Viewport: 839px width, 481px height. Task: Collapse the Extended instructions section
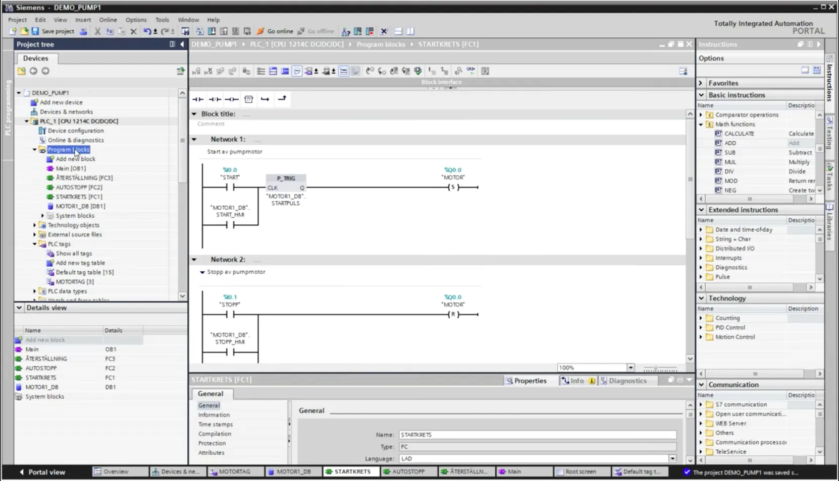[701, 210]
